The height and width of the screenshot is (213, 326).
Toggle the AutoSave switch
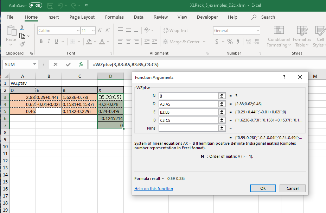(36, 5)
